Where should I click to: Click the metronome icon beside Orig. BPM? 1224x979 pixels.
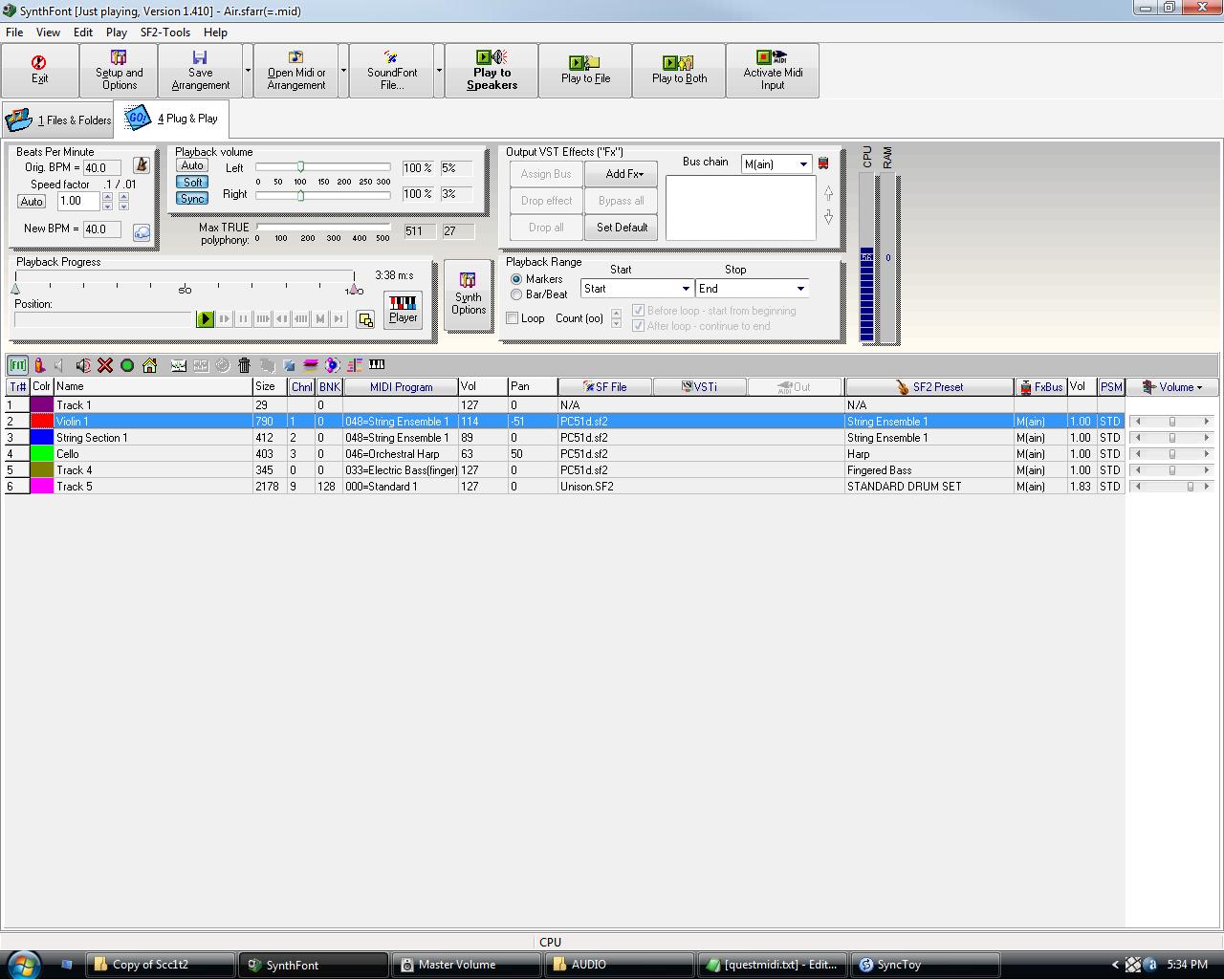(x=142, y=166)
